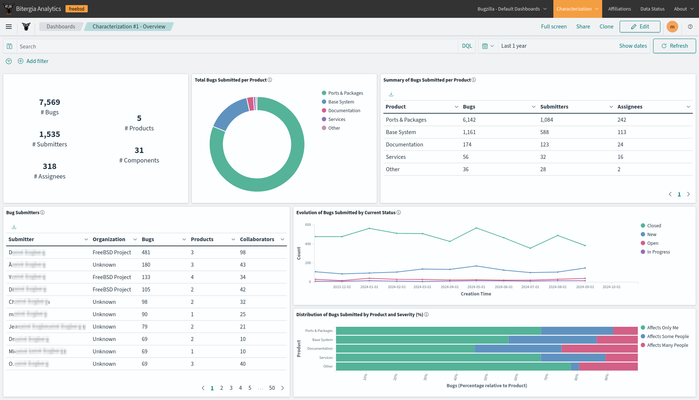Open the calendar quick date dropdown

click(488, 46)
